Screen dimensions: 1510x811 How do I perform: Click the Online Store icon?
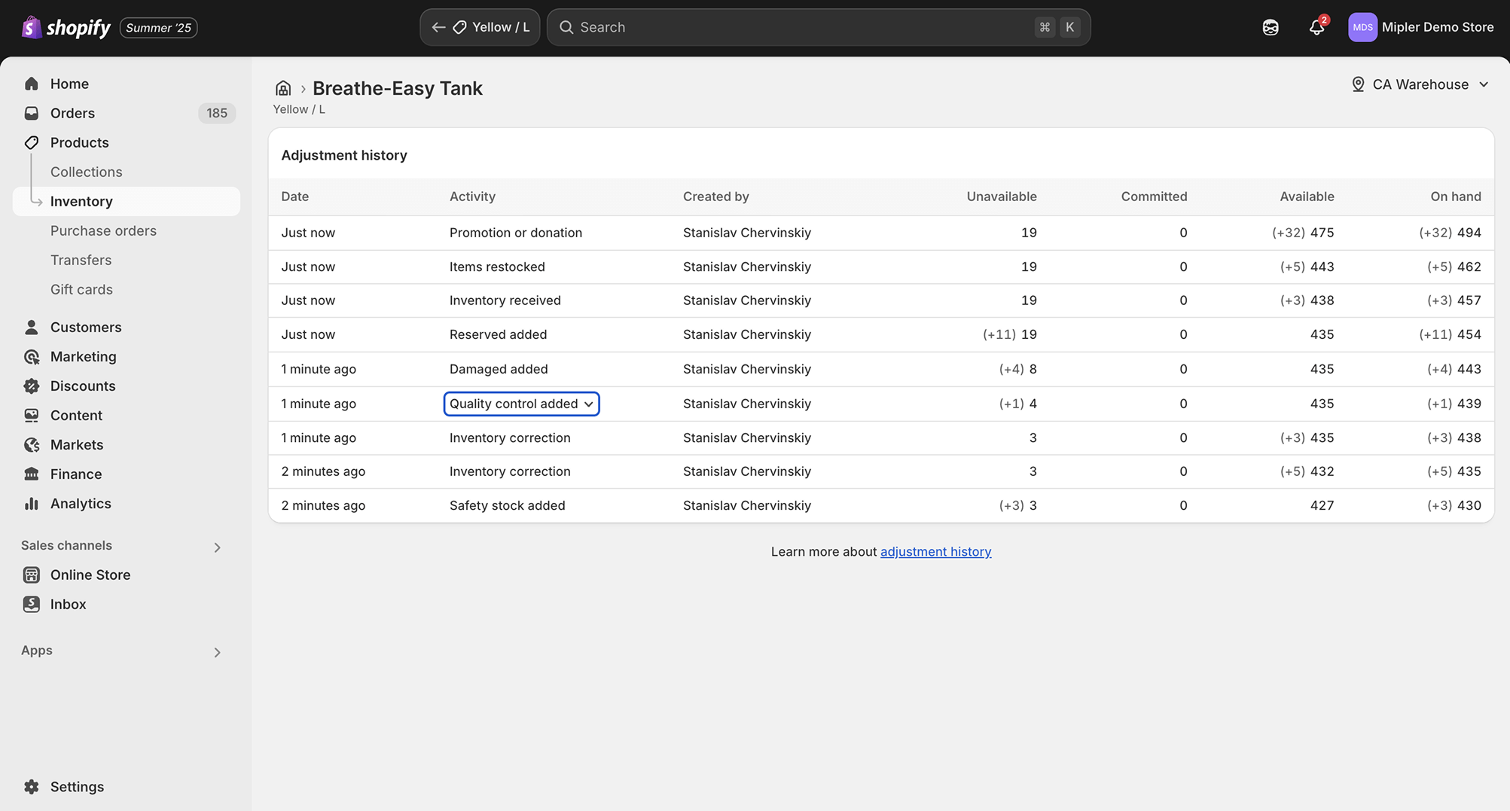(32, 575)
